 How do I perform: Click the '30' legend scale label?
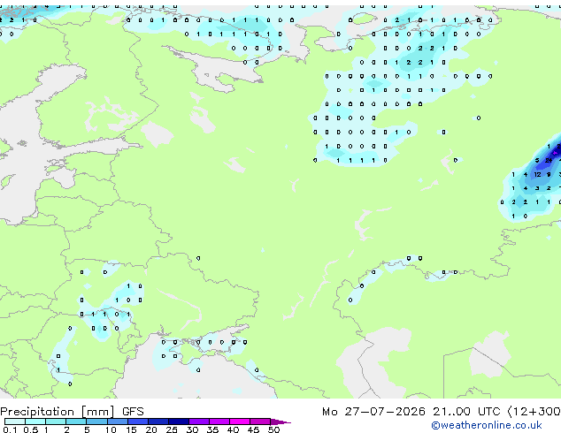(192, 429)
